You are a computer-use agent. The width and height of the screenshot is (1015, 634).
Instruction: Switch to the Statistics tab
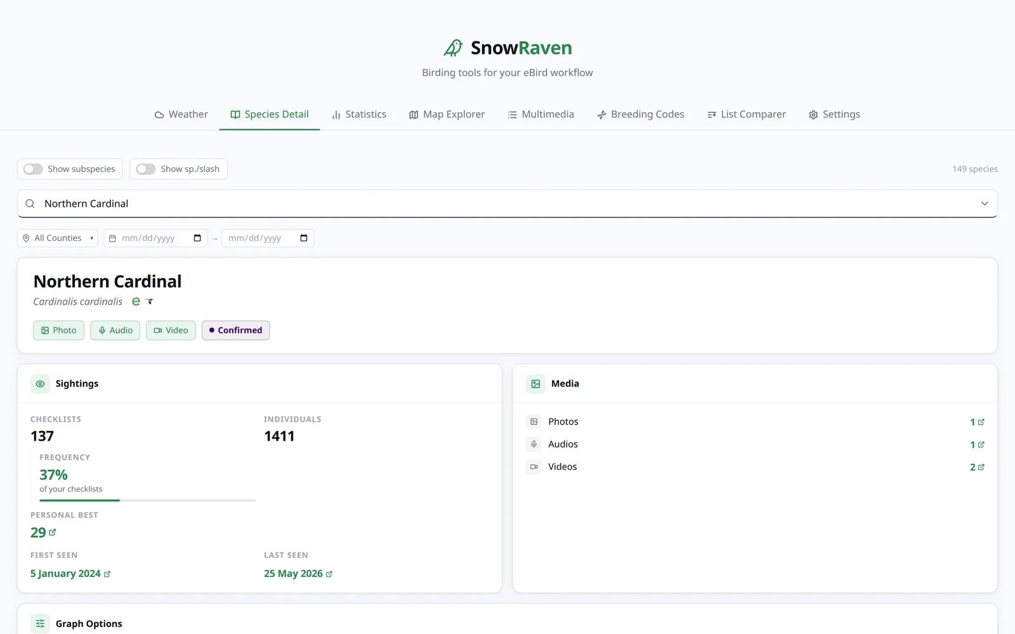pos(359,114)
